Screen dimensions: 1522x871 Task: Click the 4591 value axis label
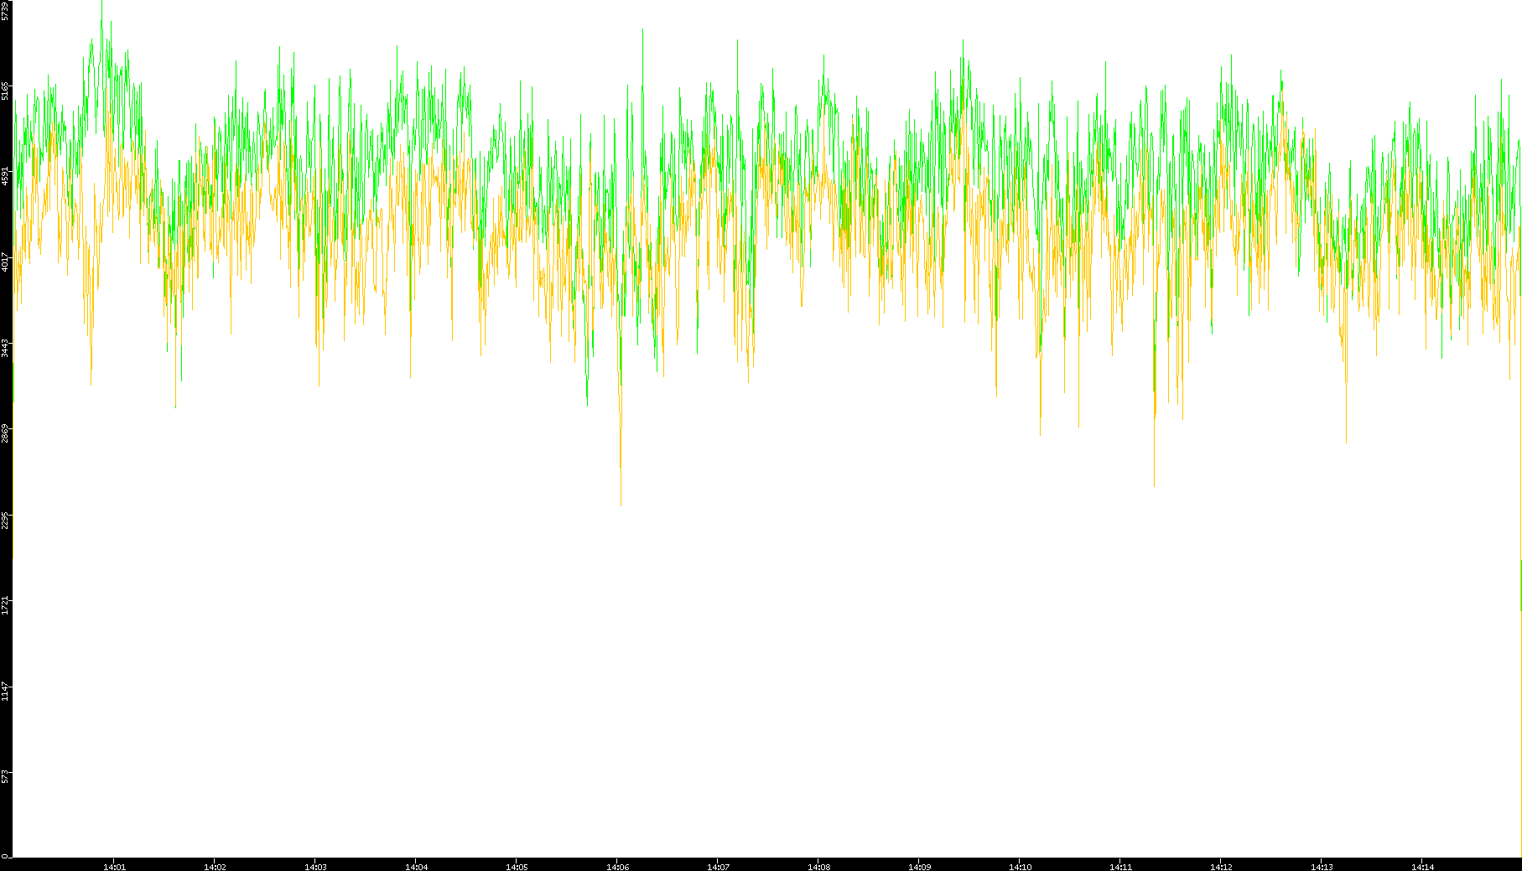coord(5,176)
